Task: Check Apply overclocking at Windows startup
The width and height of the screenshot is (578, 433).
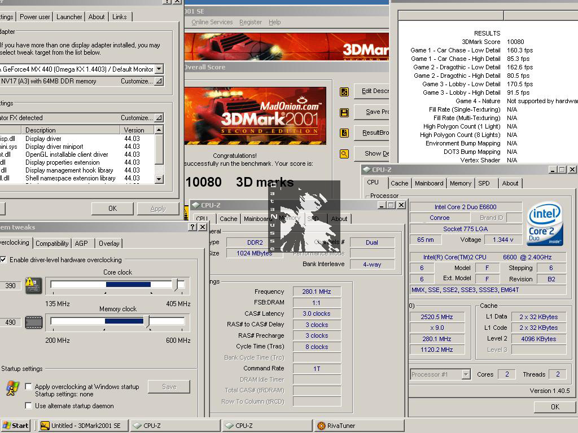Action: pos(28,387)
